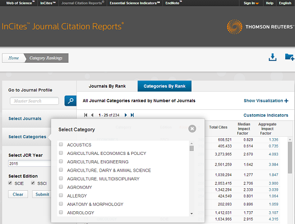Image resolution: width=295 pixels, height=224 pixels.
Task: Uncheck the SCIE edition checkbox
Action: pos(10,183)
